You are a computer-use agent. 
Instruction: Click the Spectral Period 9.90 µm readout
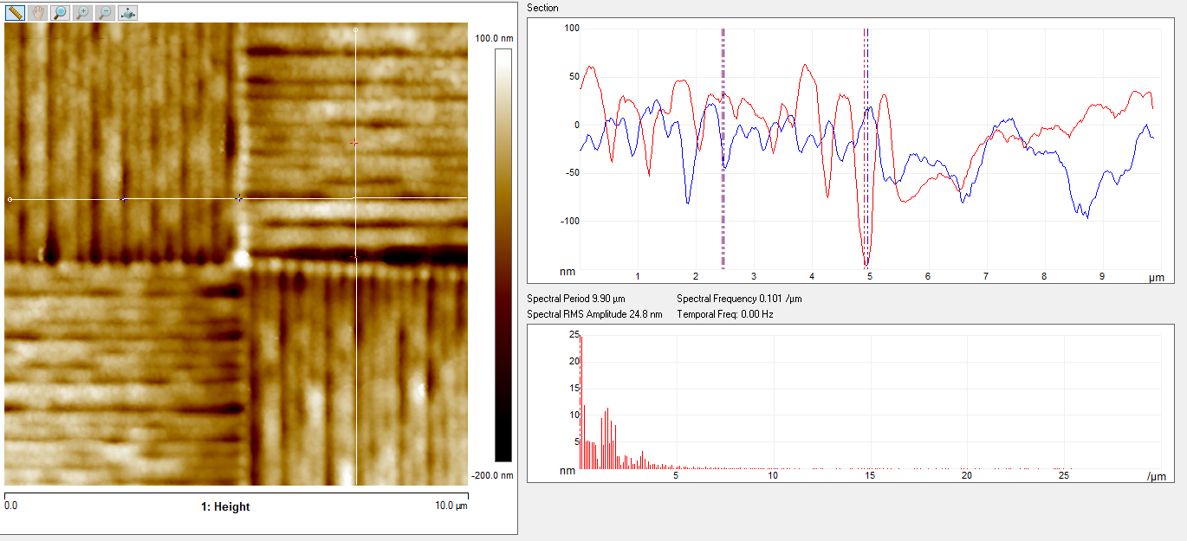[x=576, y=299]
